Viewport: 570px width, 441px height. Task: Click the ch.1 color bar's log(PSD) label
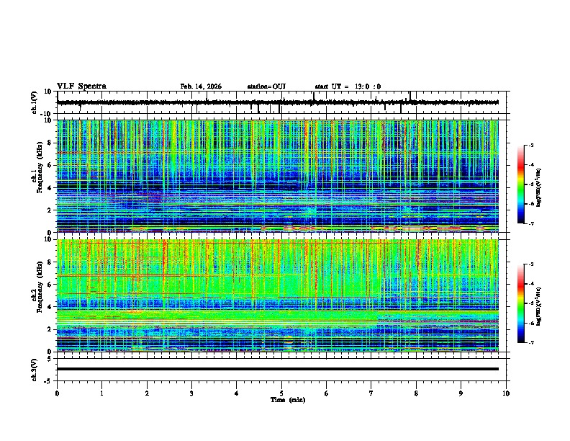pos(539,188)
